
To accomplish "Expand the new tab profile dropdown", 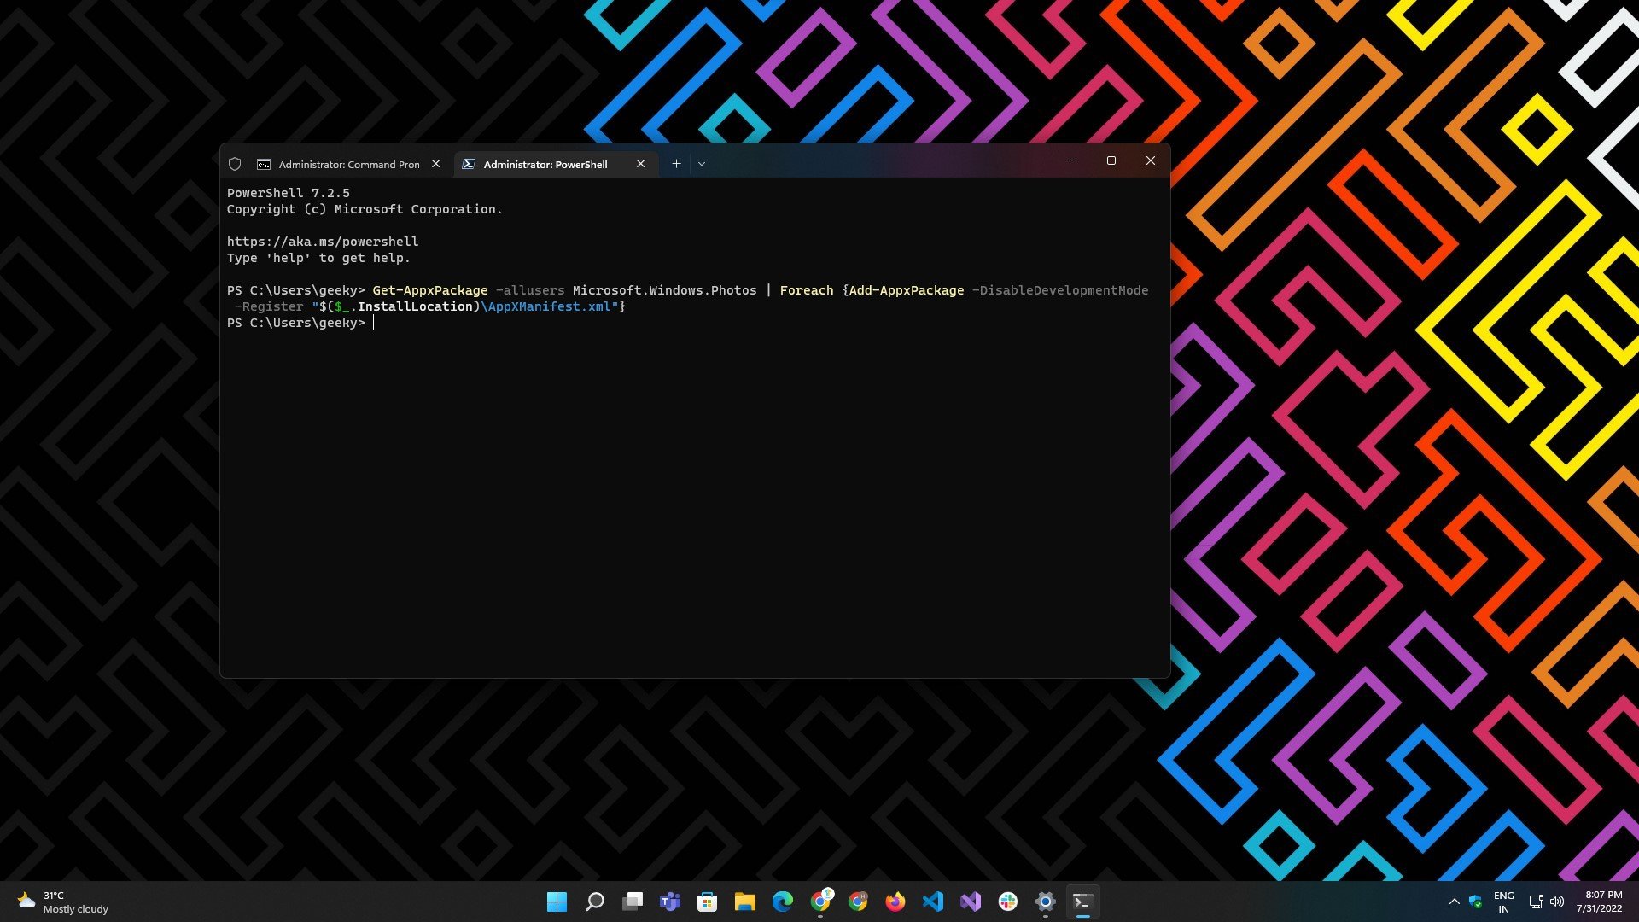I will pyautogui.click(x=702, y=164).
